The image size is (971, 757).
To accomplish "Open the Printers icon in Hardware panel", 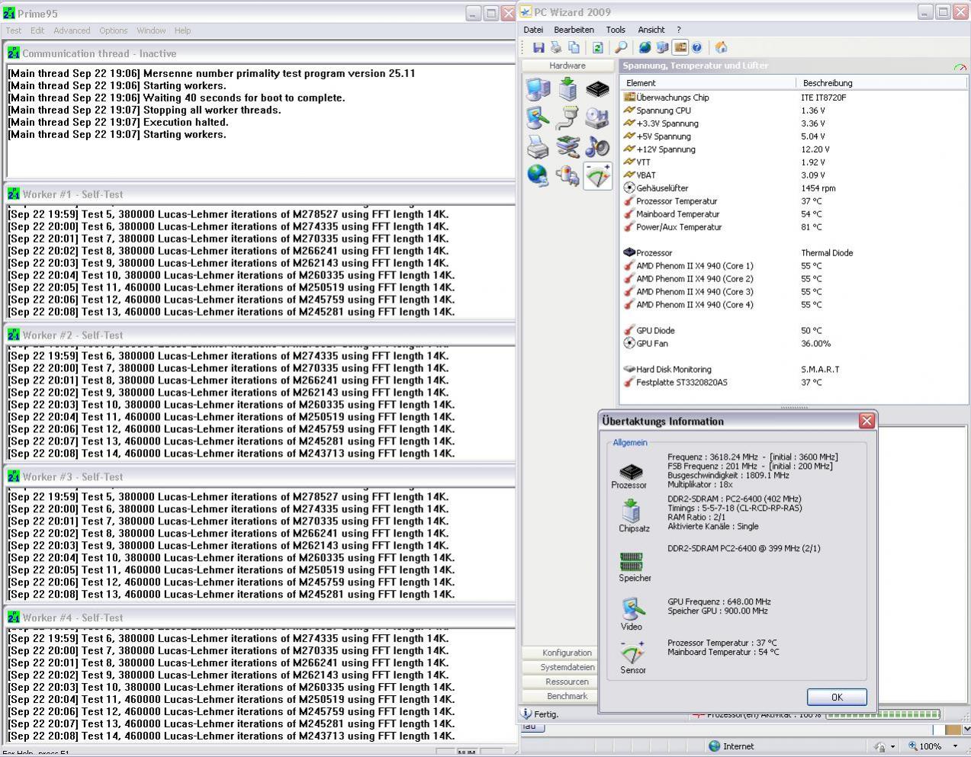I will (538, 146).
